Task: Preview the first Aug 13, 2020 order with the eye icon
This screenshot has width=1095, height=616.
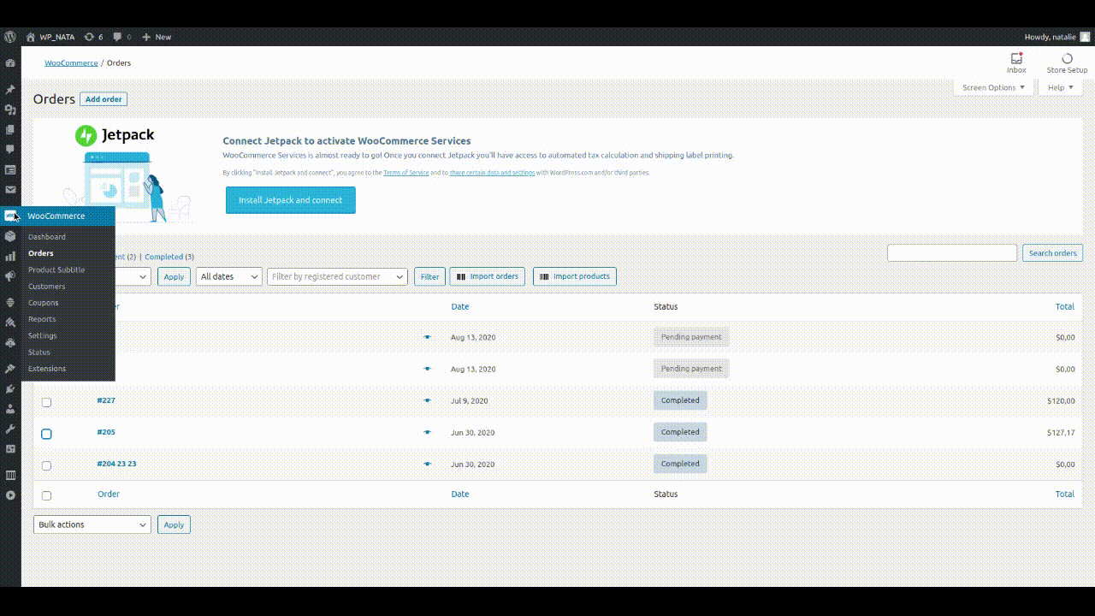Action: [x=427, y=337]
